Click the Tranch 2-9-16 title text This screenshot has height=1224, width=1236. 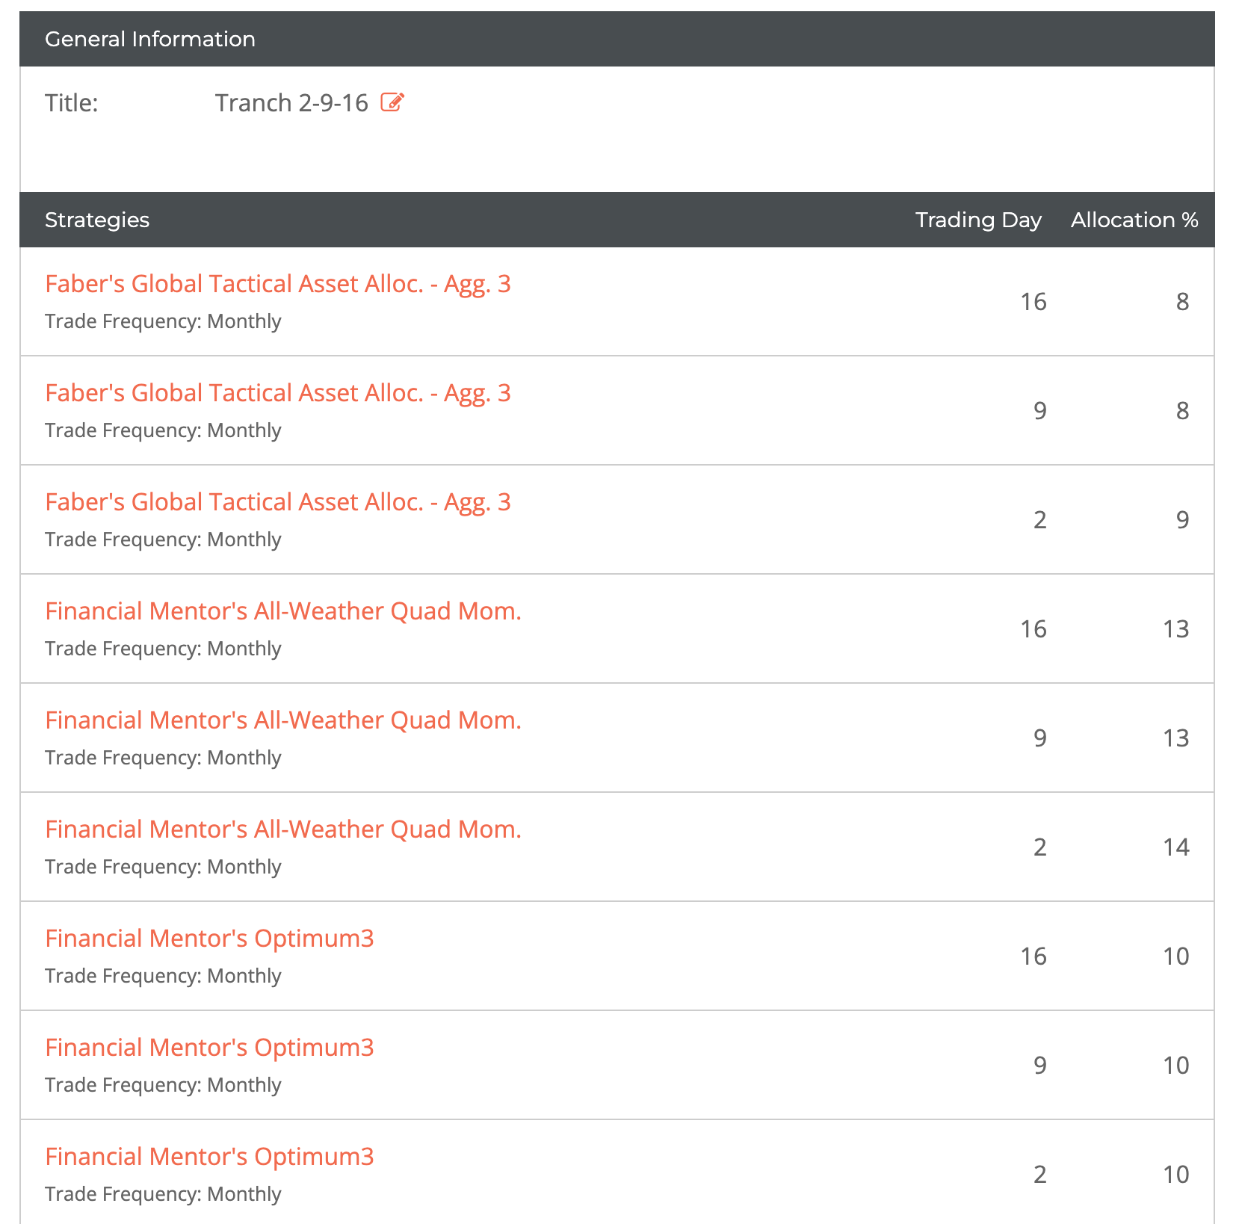291,103
